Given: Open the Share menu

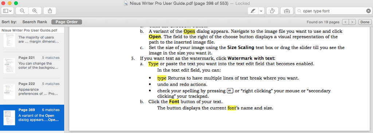Looking at the screenshot, I should coord(50,11).
